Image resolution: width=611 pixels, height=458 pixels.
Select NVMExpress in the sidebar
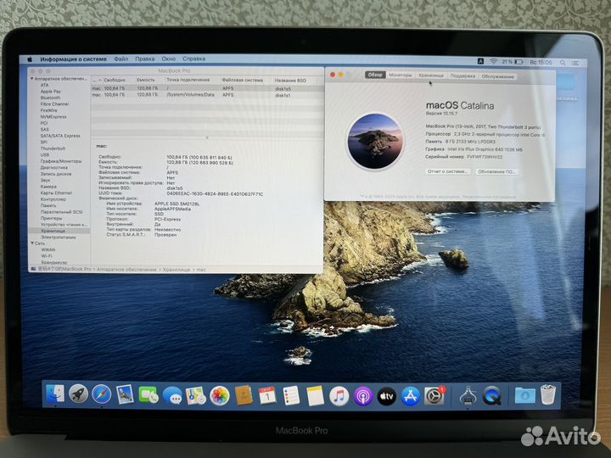point(53,117)
